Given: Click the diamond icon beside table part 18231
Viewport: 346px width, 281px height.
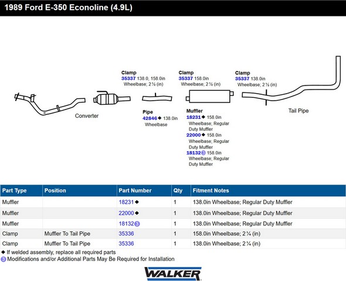Looking at the screenshot, I should point(137,202).
